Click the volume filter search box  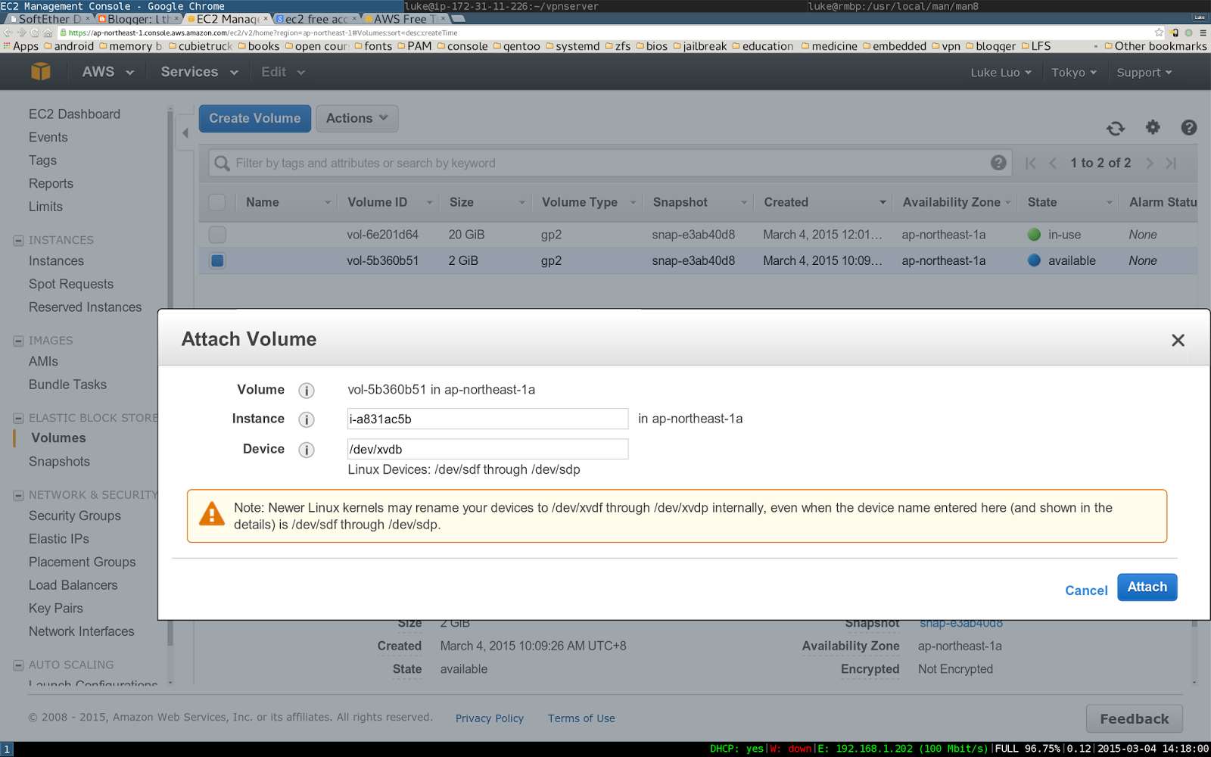click(609, 164)
